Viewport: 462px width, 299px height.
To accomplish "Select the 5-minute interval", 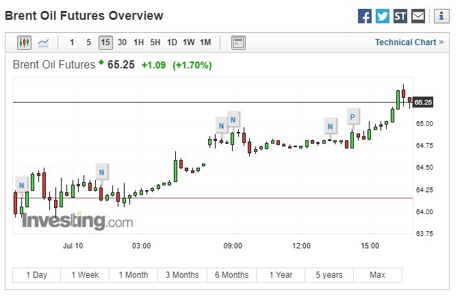I will [88, 42].
